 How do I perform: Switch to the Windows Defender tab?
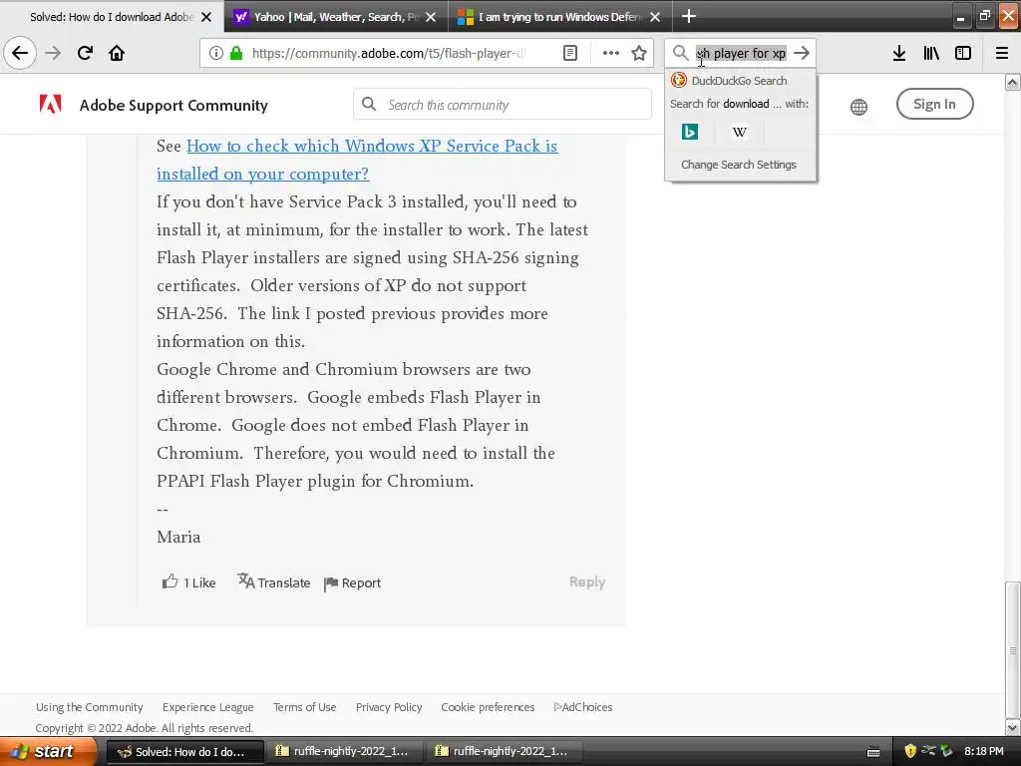pyautogui.click(x=558, y=17)
